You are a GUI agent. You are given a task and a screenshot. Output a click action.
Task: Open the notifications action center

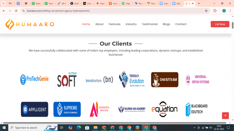pos(228,128)
